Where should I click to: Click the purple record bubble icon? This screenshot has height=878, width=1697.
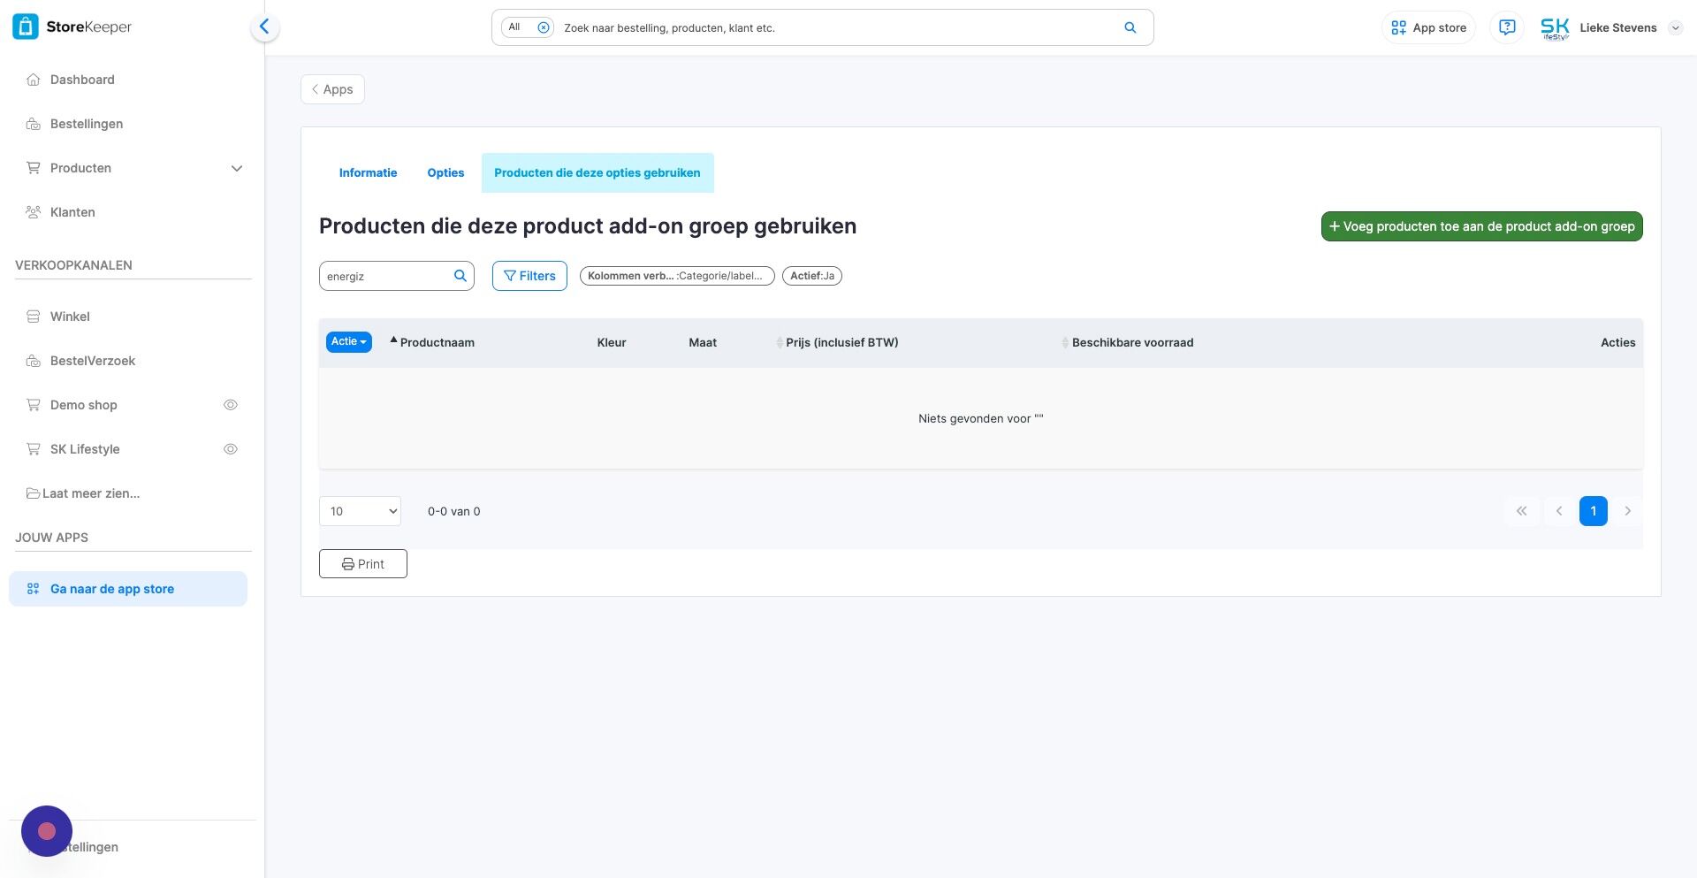click(x=47, y=831)
